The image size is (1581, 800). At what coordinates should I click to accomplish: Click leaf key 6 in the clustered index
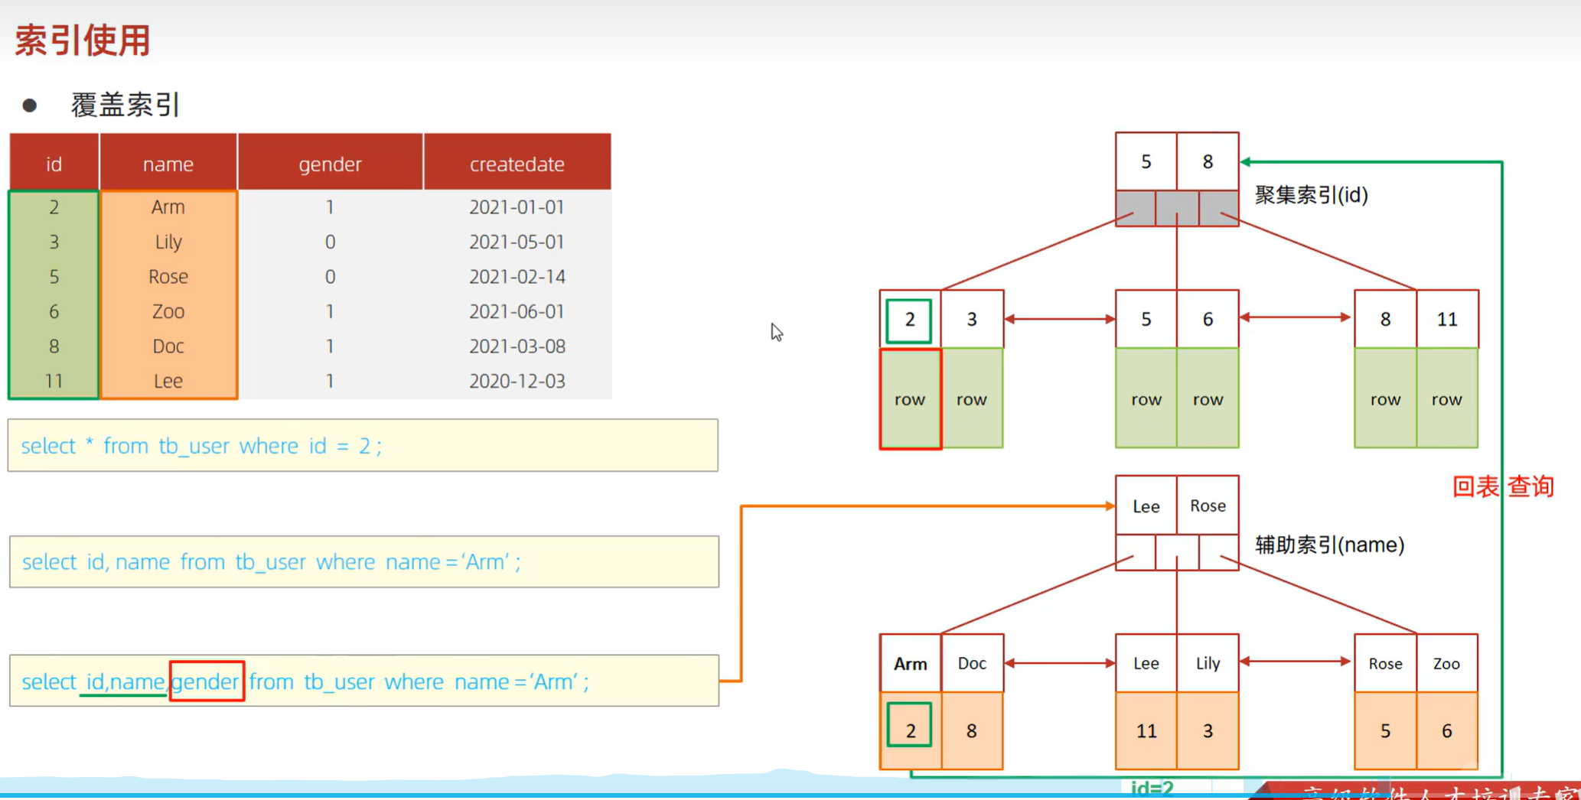pos(1208,319)
